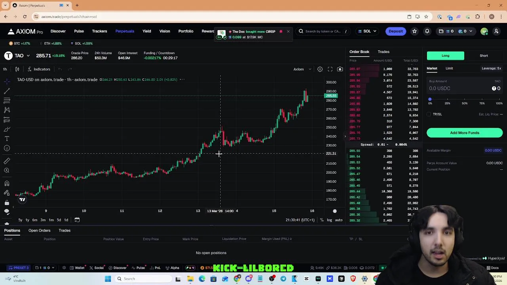Switch order side to Long
The image size is (507, 285).
tap(446, 56)
